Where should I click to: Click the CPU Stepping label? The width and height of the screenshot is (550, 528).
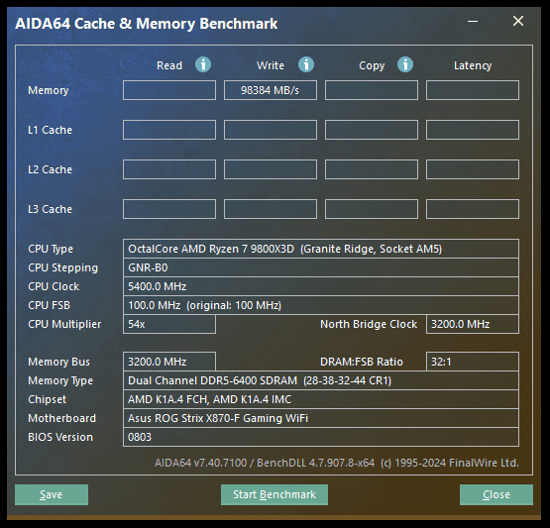point(62,267)
